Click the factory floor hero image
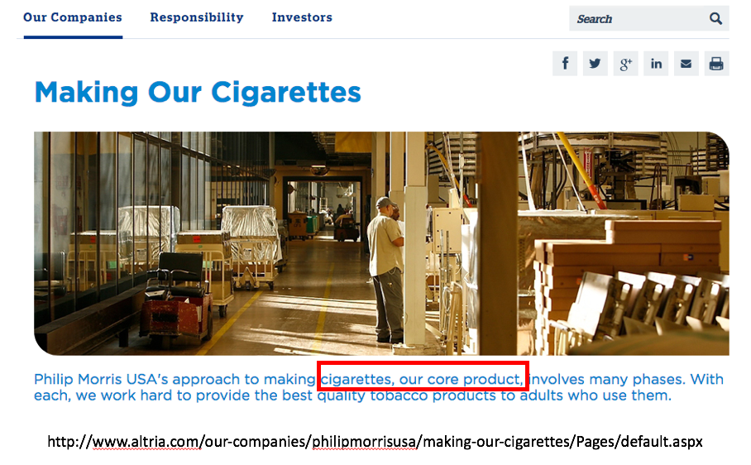 [x=381, y=243]
